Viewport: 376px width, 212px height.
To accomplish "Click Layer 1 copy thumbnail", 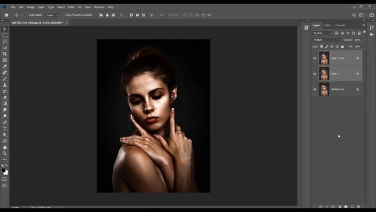I will [x=324, y=58].
